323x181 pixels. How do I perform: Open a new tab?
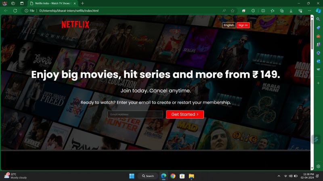82,3
